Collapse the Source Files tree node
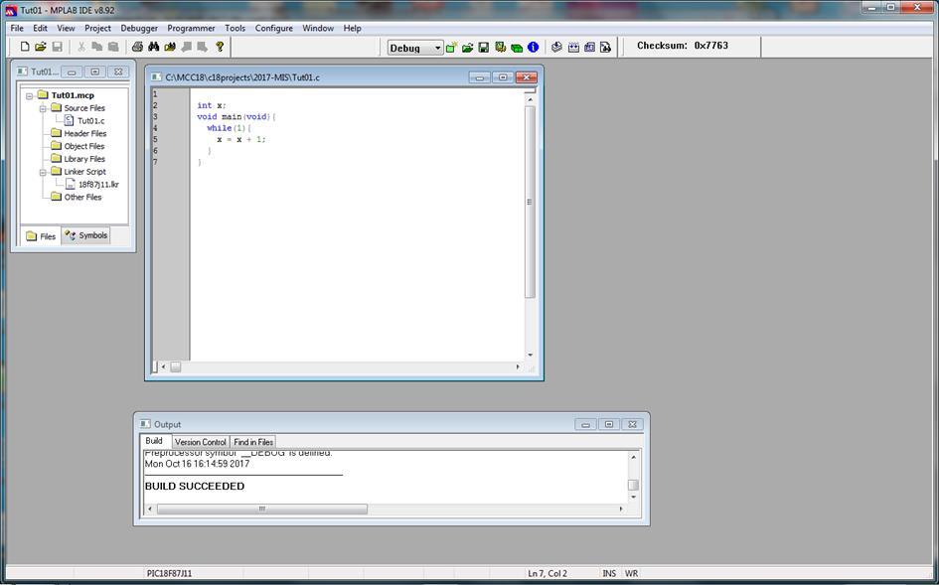The height and width of the screenshot is (585, 939). pyautogui.click(x=43, y=108)
